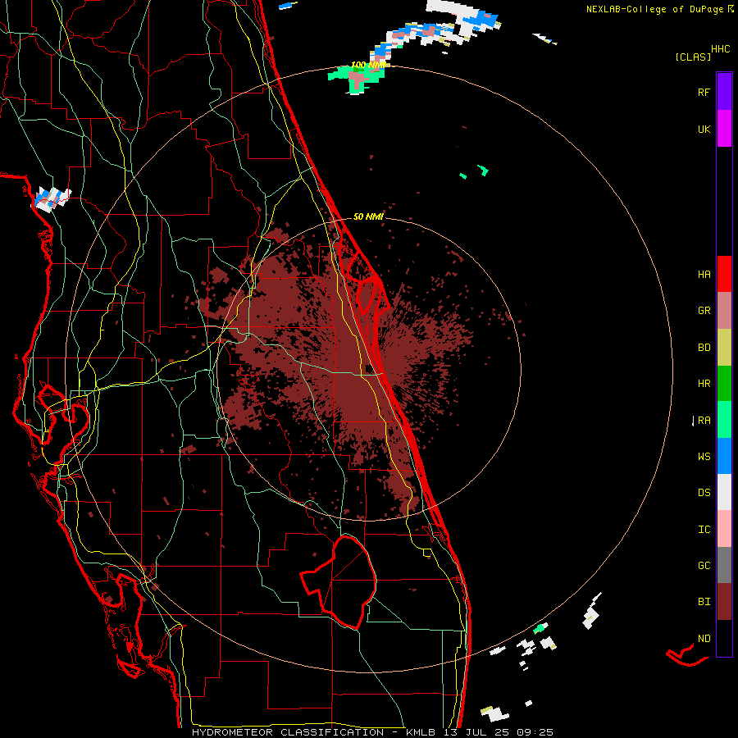Click the HR green legend swatch
Image resolution: width=738 pixels, height=738 pixels.
[x=724, y=383]
